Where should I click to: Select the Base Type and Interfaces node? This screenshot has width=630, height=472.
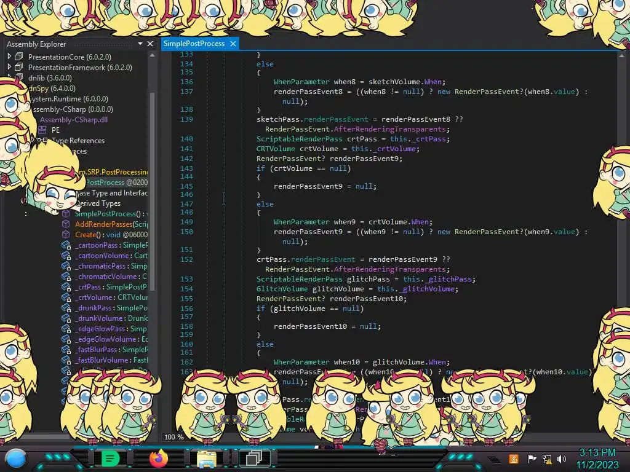[113, 192]
